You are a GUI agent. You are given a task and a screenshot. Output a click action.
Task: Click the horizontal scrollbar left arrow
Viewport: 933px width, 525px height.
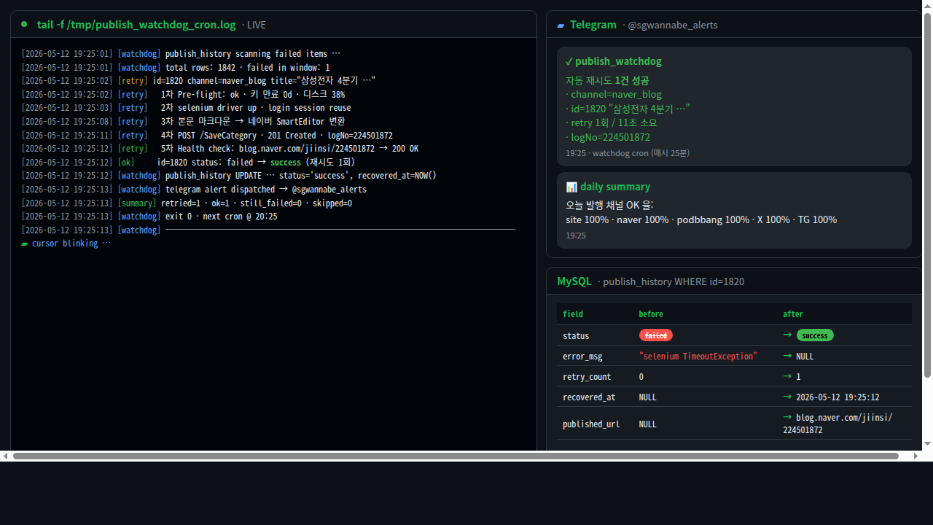[x=6, y=456]
